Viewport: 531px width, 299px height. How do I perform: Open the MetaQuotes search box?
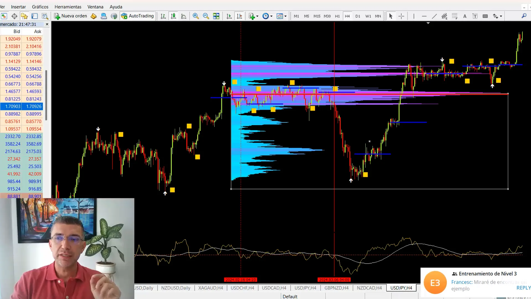524,16
